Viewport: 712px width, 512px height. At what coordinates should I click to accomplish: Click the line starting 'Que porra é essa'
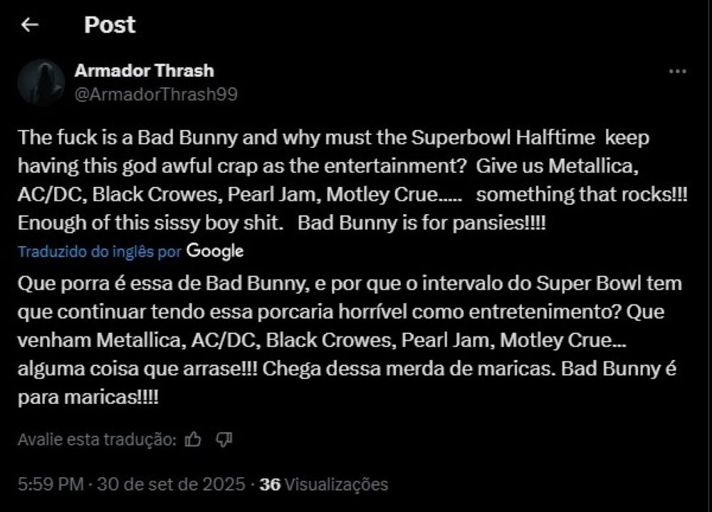pyautogui.click(x=350, y=284)
